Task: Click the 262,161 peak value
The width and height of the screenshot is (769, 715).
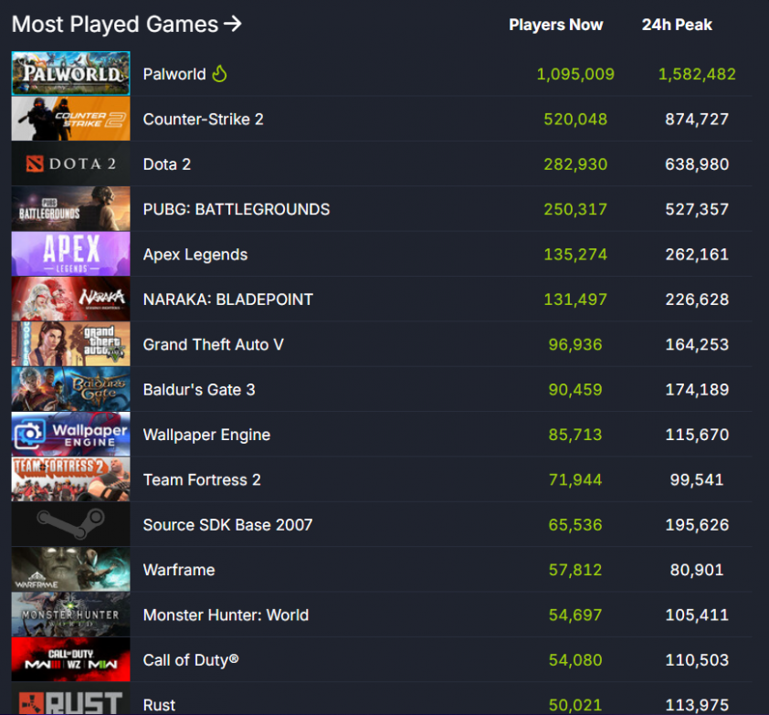Action: 697,255
